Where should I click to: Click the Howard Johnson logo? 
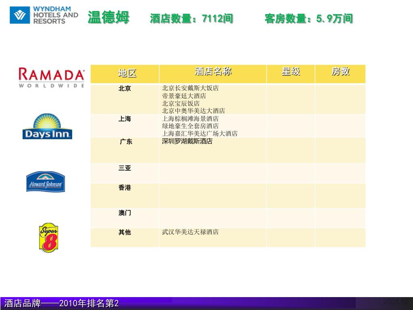[46, 182]
